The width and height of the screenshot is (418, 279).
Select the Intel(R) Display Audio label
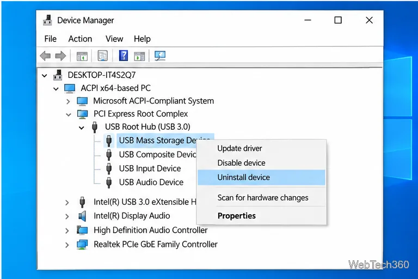pyautogui.click(x=132, y=216)
